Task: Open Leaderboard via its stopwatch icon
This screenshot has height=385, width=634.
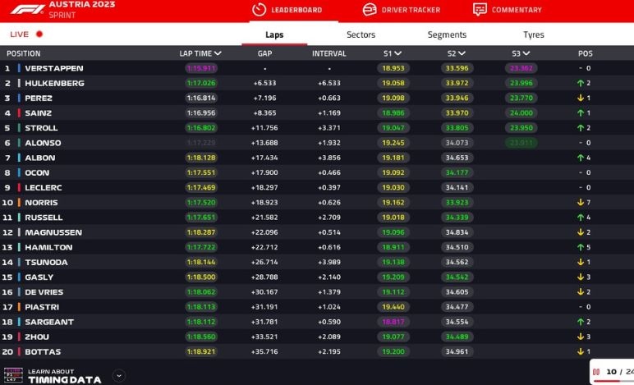Action: pyautogui.click(x=260, y=10)
